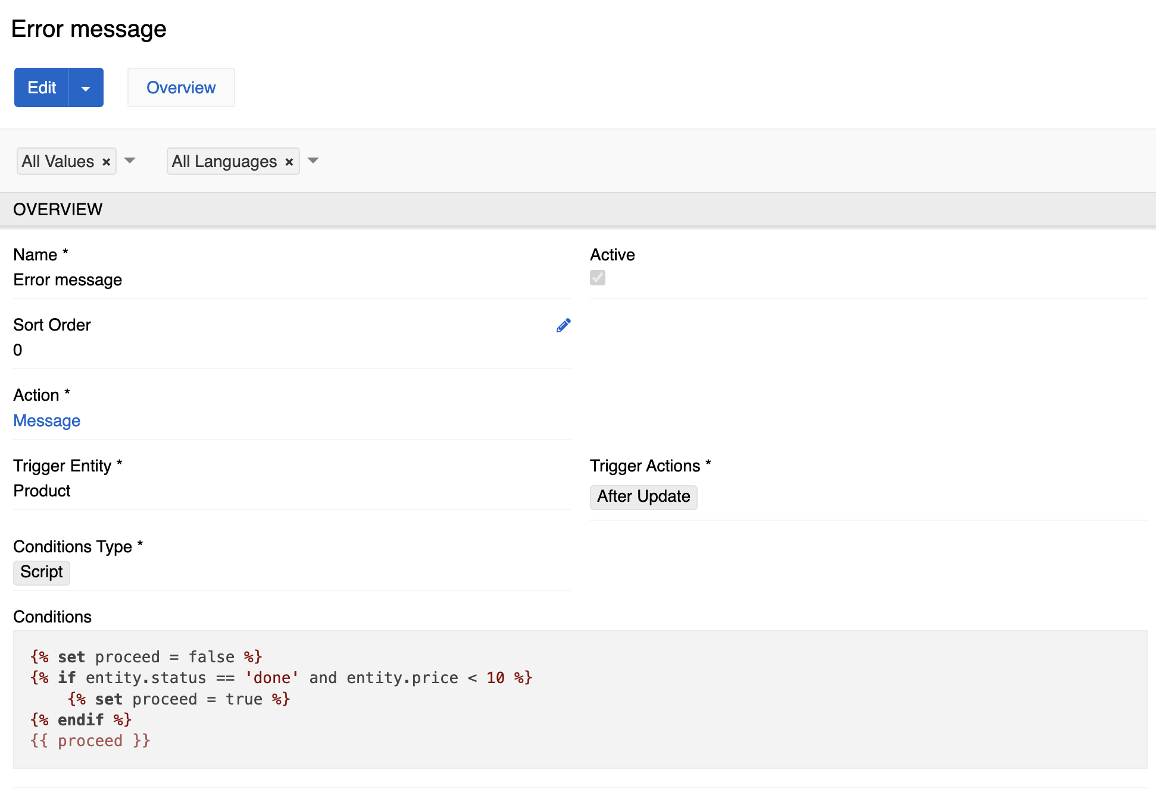
Task: Click the Error message page title
Action: click(89, 29)
